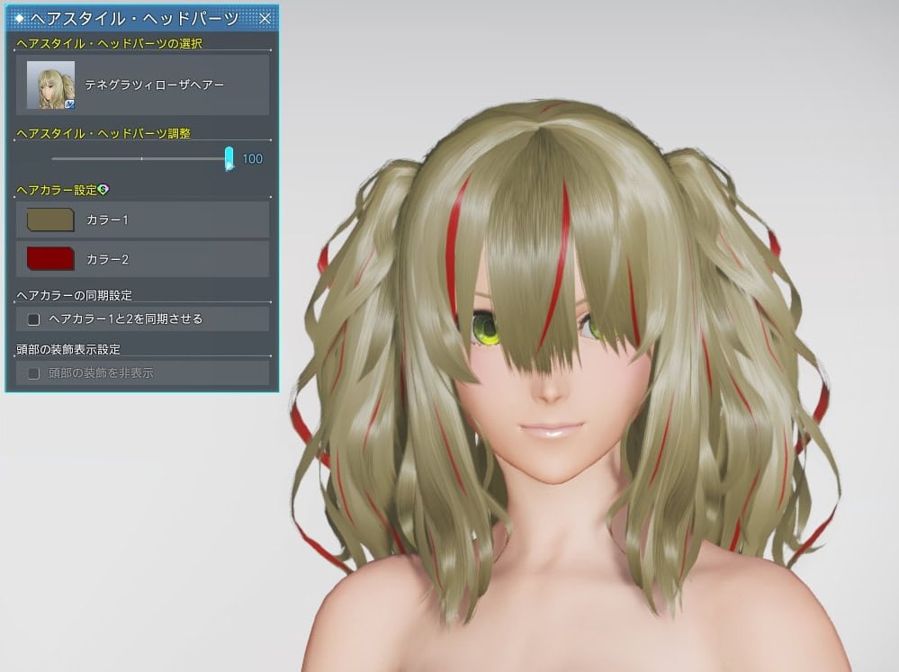Close the ヘアスタイル・ヘッドパーツ panel
Image resolution: width=899 pixels, height=672 pixels.
[265, 19]
